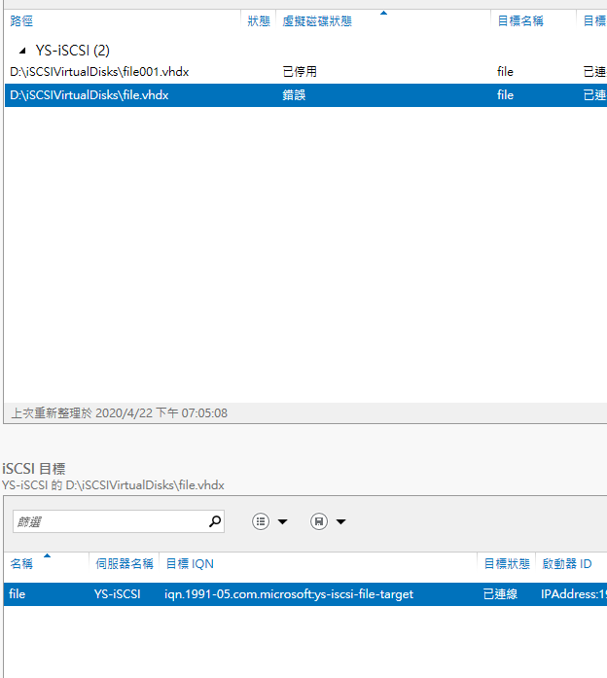
Task: Select the file iSCSI target row
Action: (x=305, y=594)
